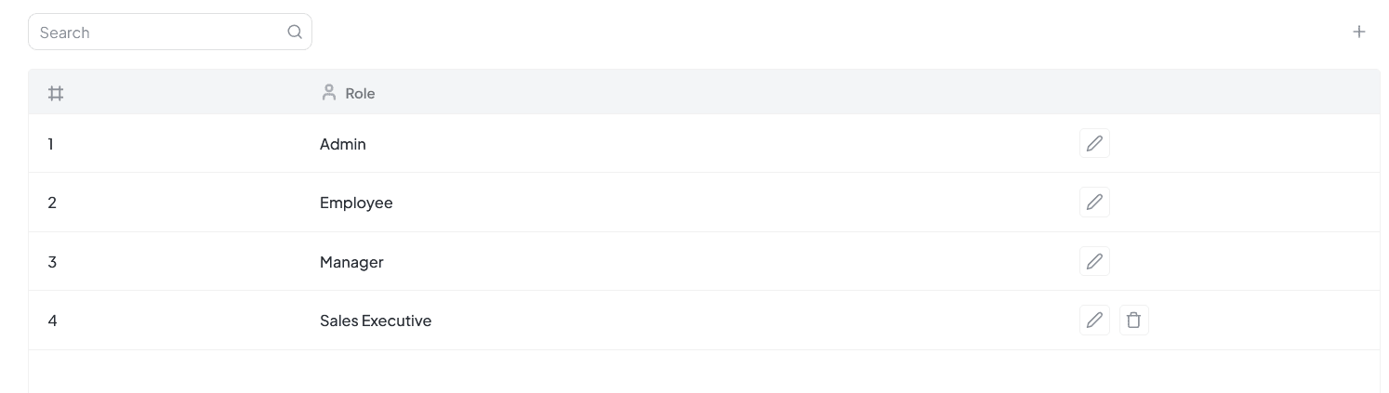Click the Manager role name
The image size is (1389, 393).
coord(351,262)
